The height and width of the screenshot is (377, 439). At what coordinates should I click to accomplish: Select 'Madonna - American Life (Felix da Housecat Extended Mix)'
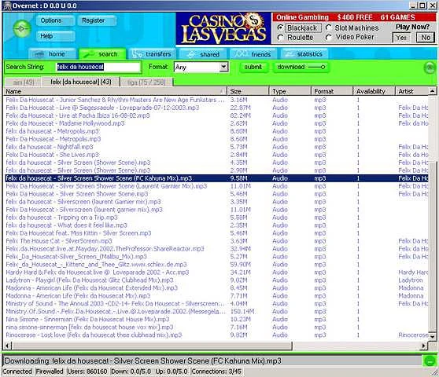coord(216,287)
